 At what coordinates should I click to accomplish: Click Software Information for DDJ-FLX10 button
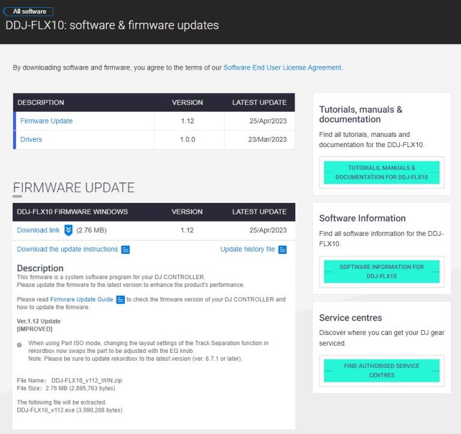[381, 271]
